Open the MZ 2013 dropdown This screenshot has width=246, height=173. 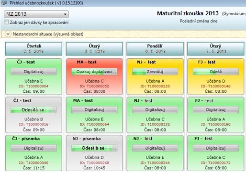[36, 14]
